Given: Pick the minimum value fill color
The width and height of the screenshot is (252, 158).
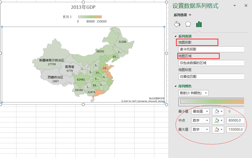Looking at the screenshot, I should 218,111.
